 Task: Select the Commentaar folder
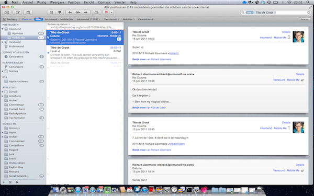pos(23,105)
